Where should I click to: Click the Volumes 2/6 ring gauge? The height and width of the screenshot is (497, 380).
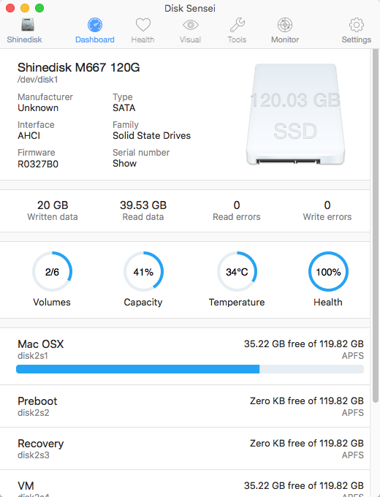pyautogui.click(x=53, y=272)
